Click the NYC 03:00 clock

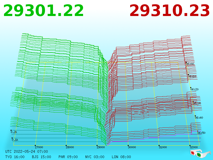(95, 157)
